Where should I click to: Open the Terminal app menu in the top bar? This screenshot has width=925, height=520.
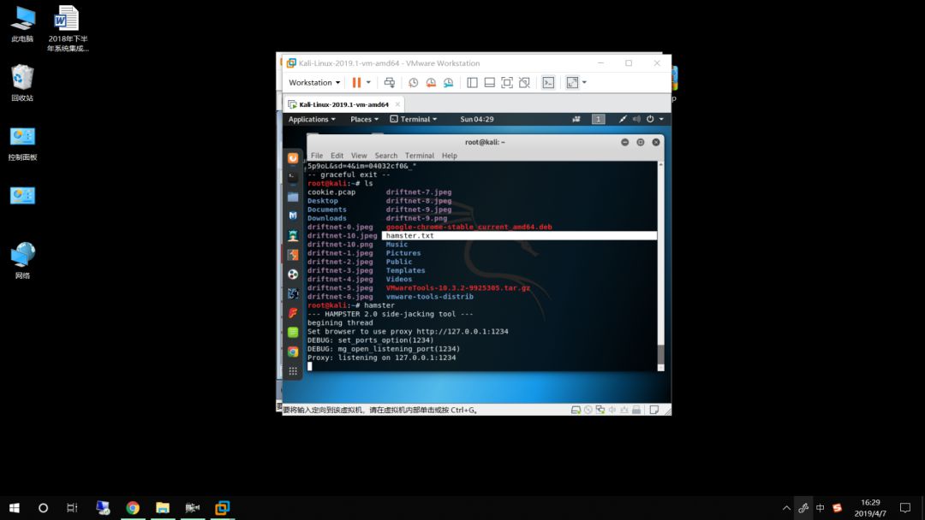pyautogui.click(x=414, y=119)
